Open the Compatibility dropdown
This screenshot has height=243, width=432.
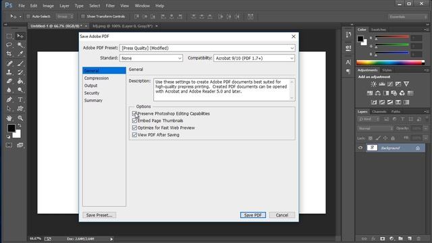(x=254, y=58)
